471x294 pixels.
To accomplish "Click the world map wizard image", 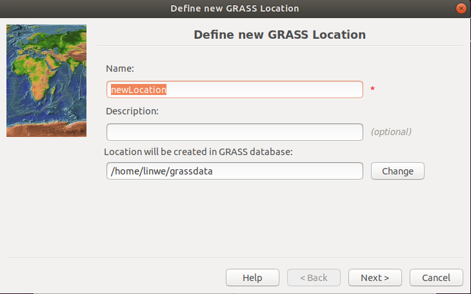I will click(46, 81).
